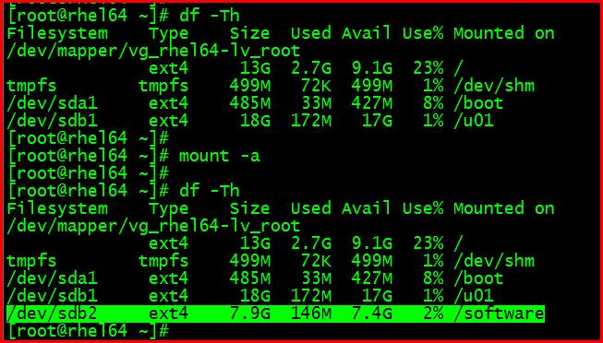Click ext4 type in the /dev/sdb2 row
The height and width of the screenshot is (343, 603).
[x=169, y=313]
